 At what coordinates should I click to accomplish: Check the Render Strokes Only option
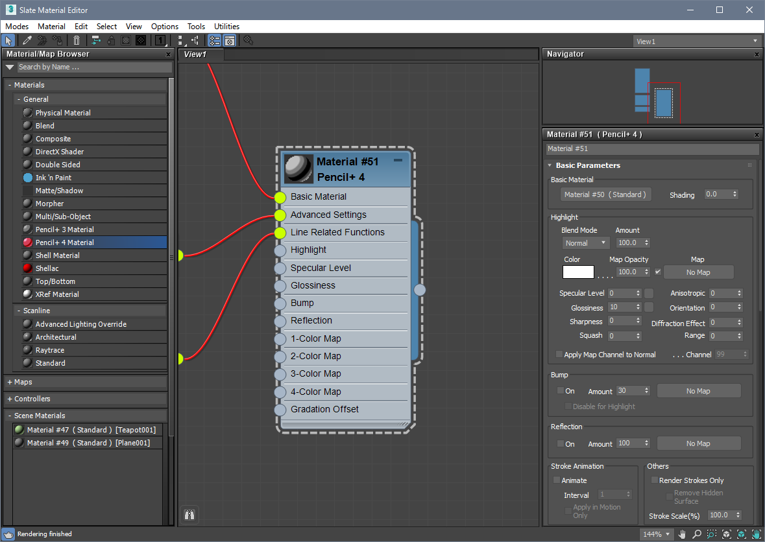[x=654, y=480]
